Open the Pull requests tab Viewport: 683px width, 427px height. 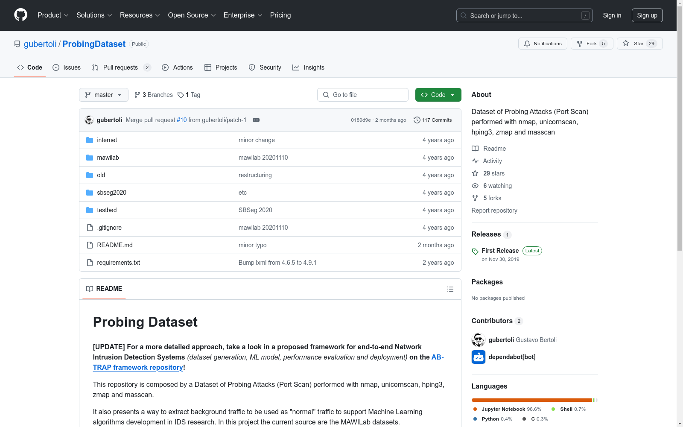click(x=122, y=67)
